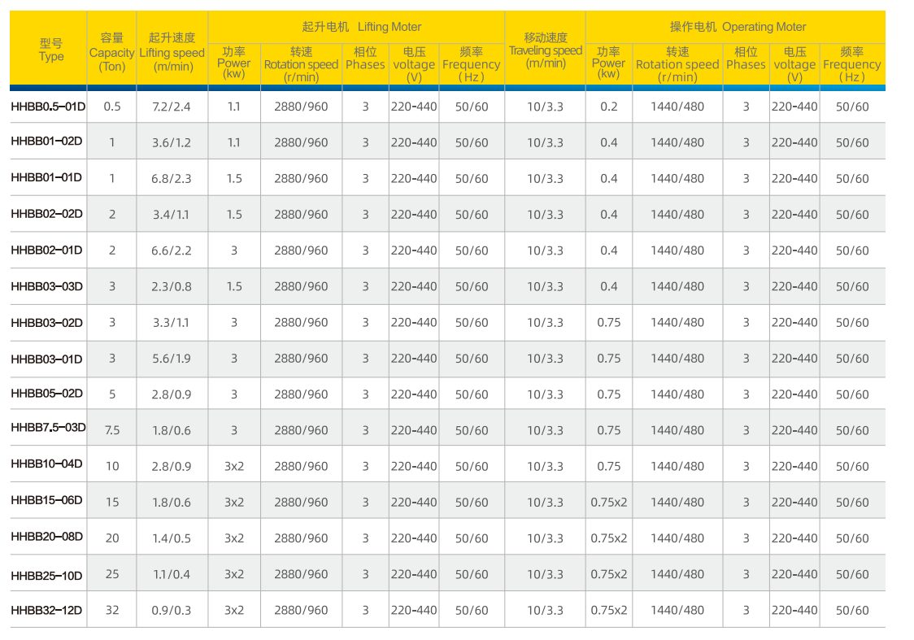Click lifting speed value 6.8/2.3
Screen dimensions: 914x640
click(x=172, y=179)
